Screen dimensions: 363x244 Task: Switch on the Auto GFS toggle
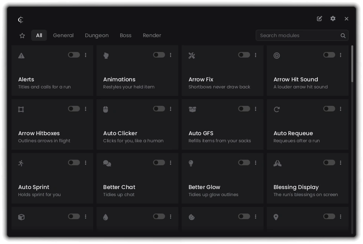[244, 109]
